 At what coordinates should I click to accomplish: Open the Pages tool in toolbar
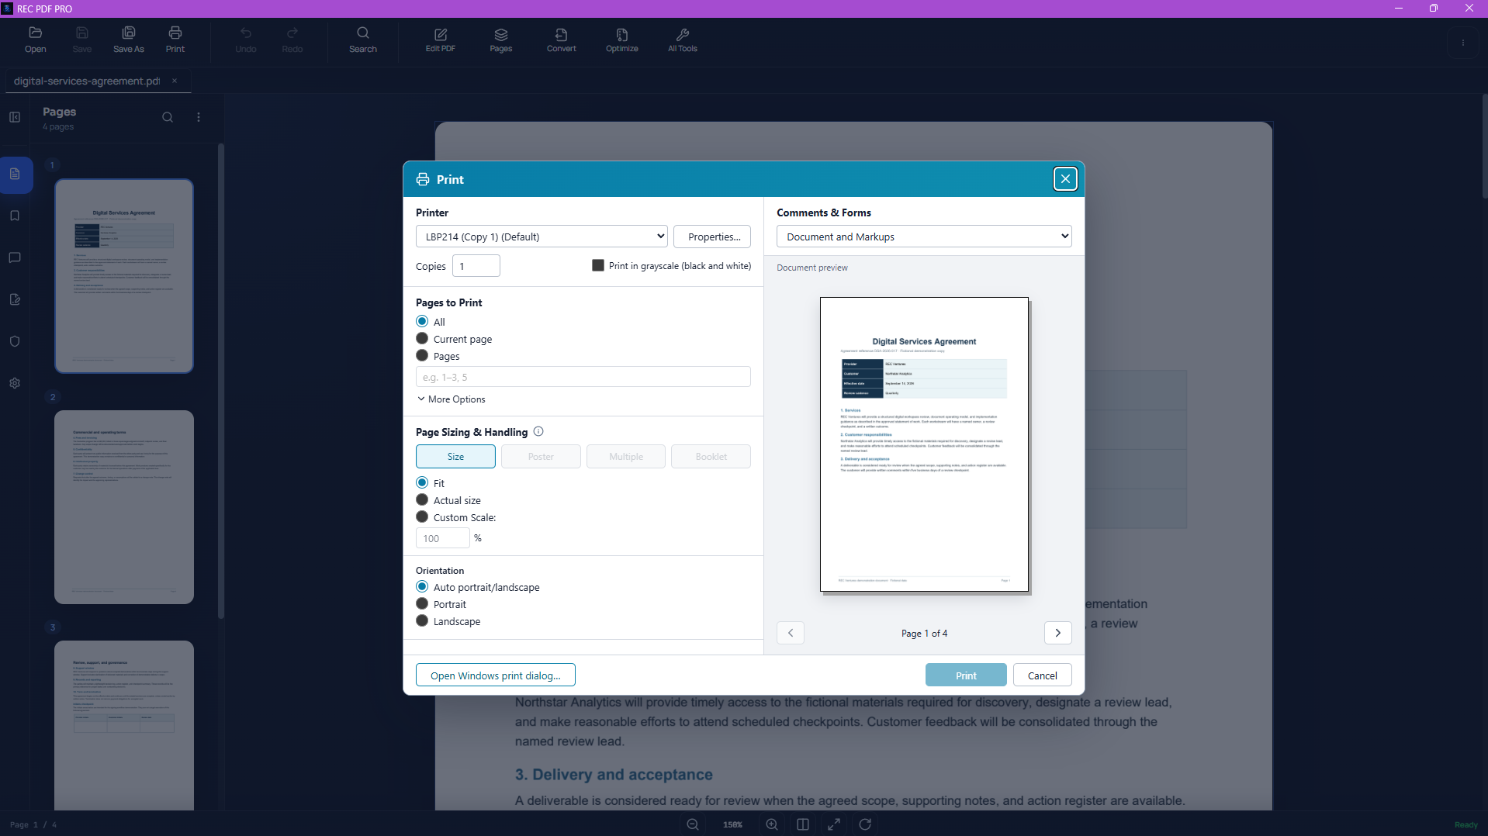coord(501,40)
